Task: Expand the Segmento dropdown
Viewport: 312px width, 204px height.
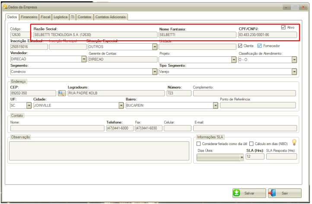Action: [155, 71]
